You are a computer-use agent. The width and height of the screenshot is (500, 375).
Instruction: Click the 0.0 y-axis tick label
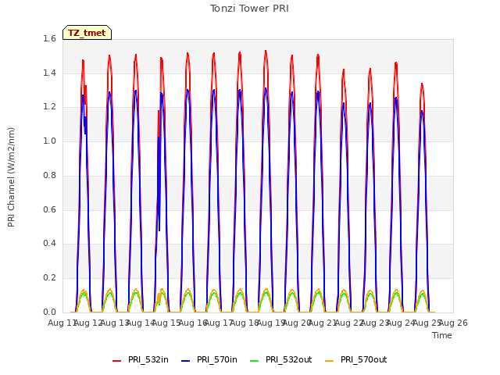click(x=49, y=312)
